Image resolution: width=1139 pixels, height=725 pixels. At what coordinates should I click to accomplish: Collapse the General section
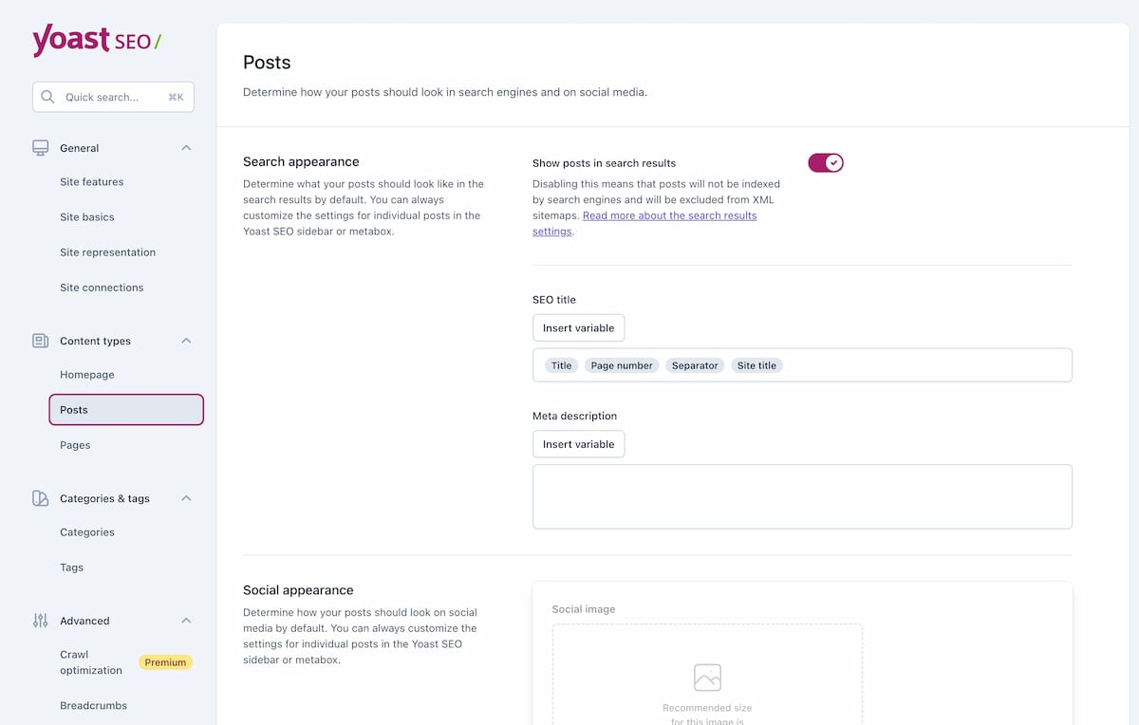click(186, 148)
